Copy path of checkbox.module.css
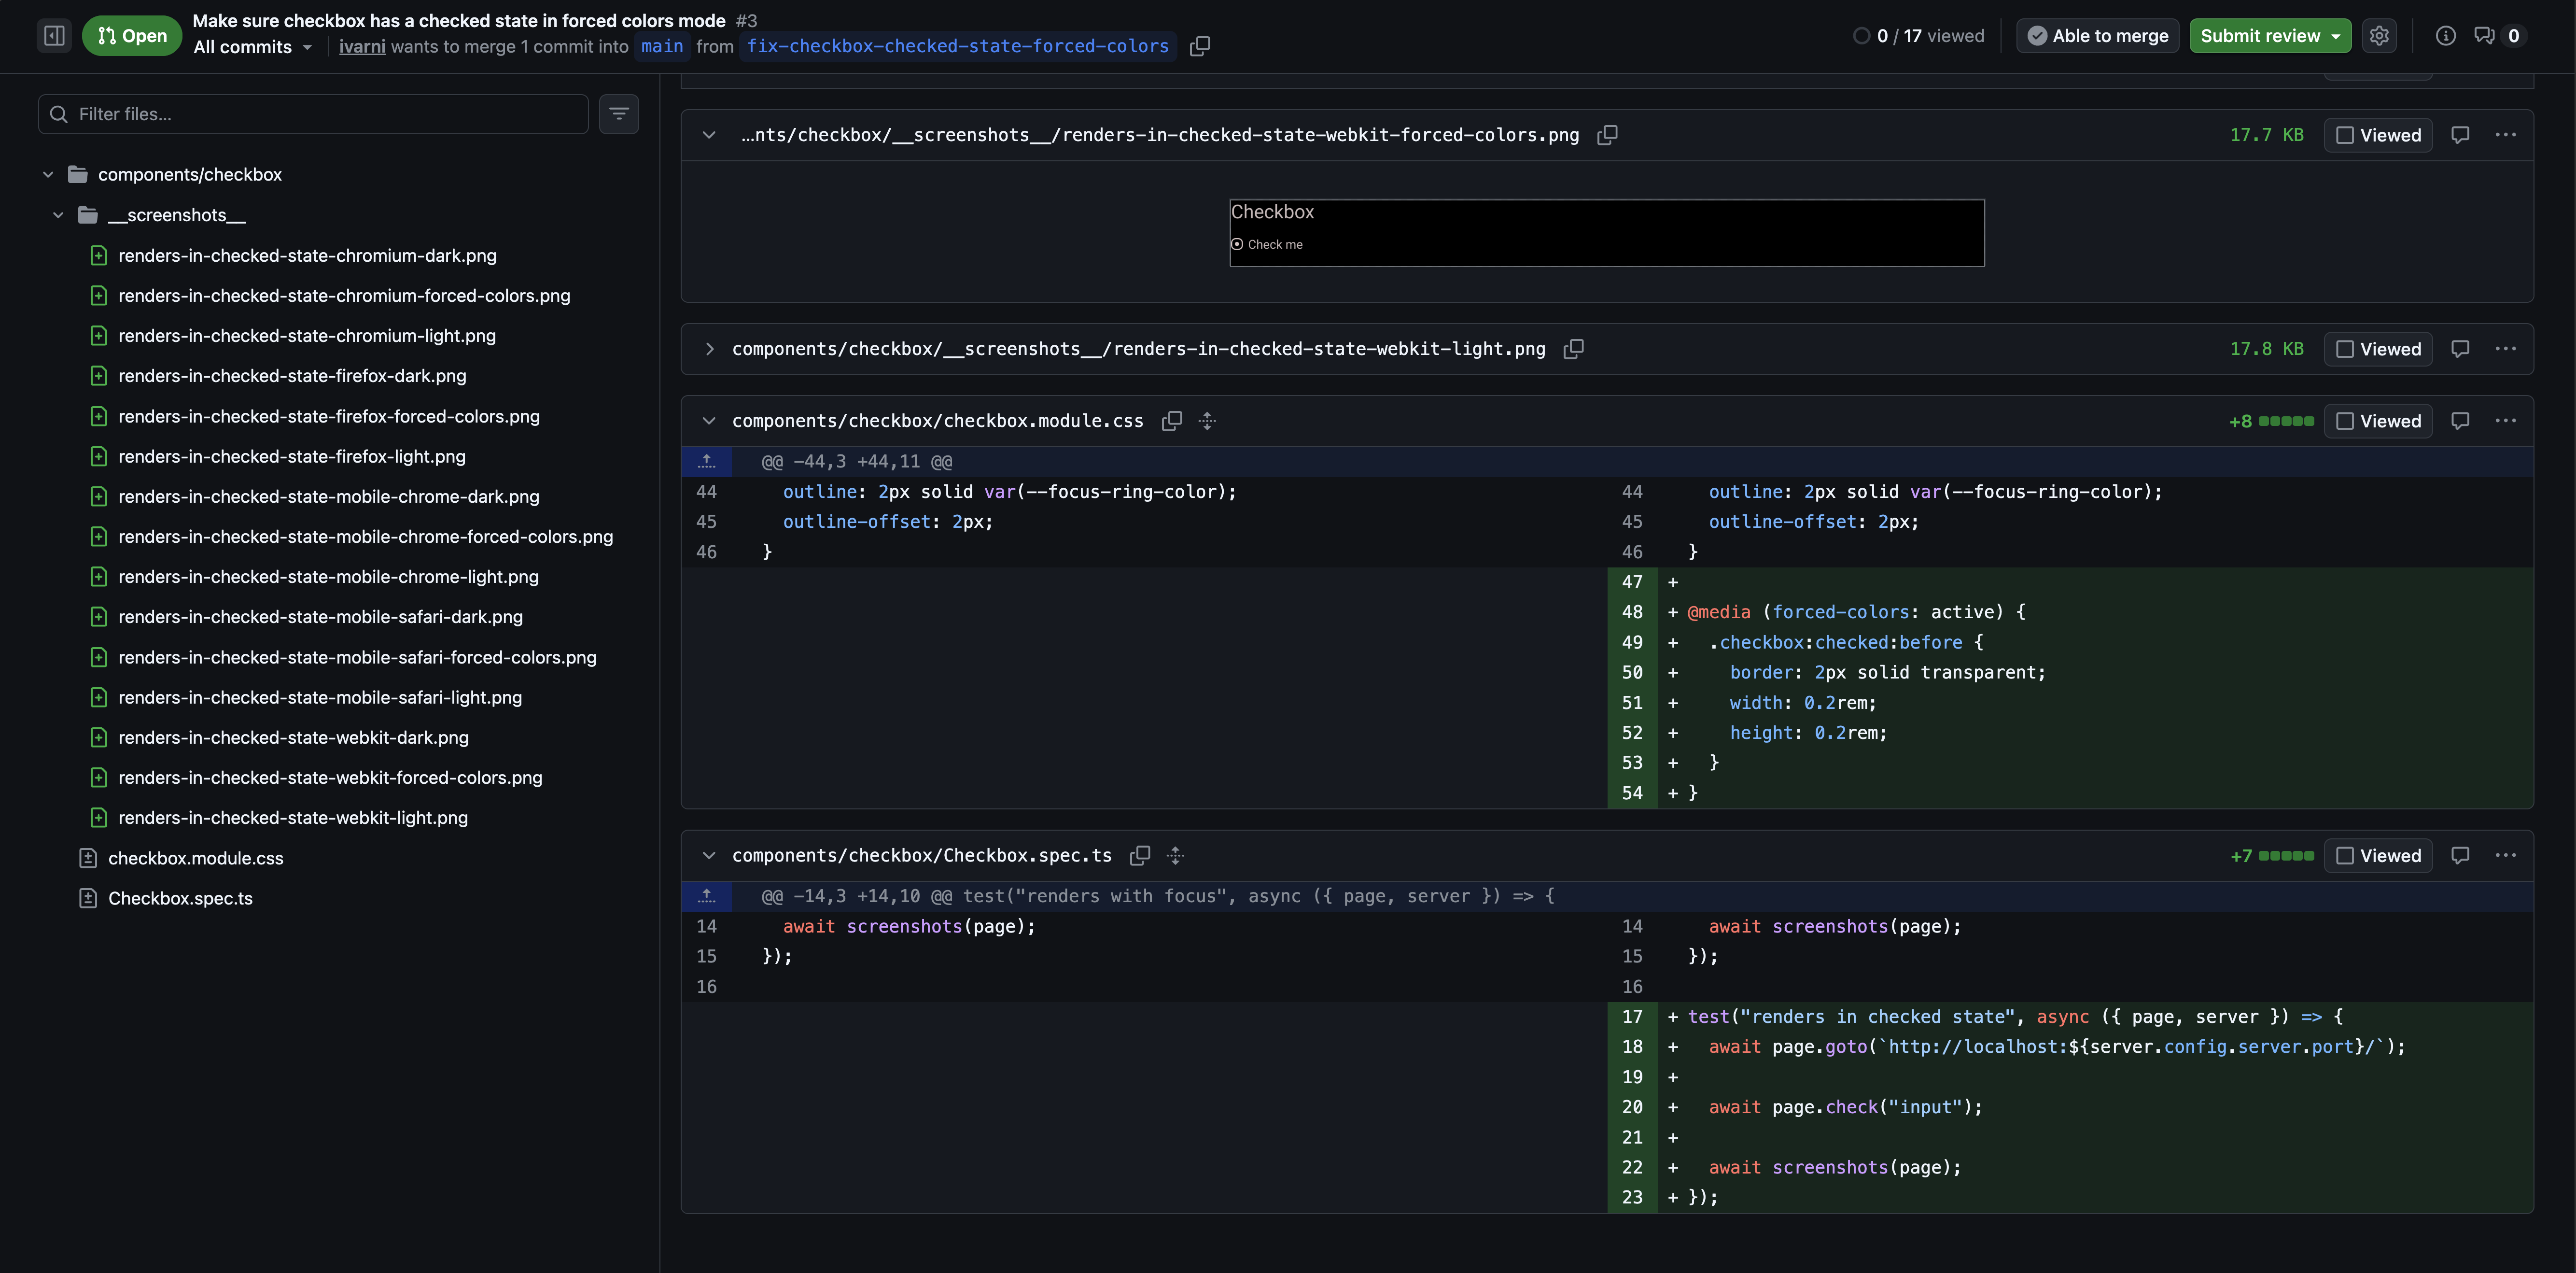This screenshot has width=2576, height=1273. pos(1171,421)
